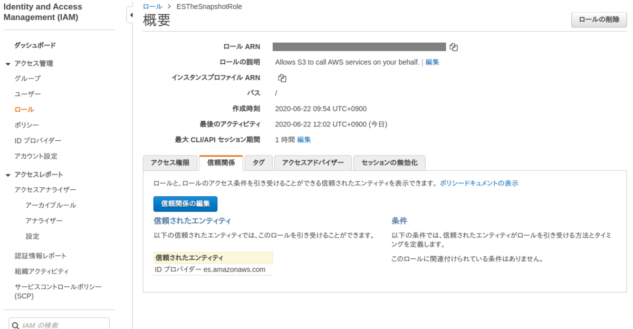Click the last activity 2020-06-22 12:02 value
This screenshot has width=633, height=329.
click(331, 124)
